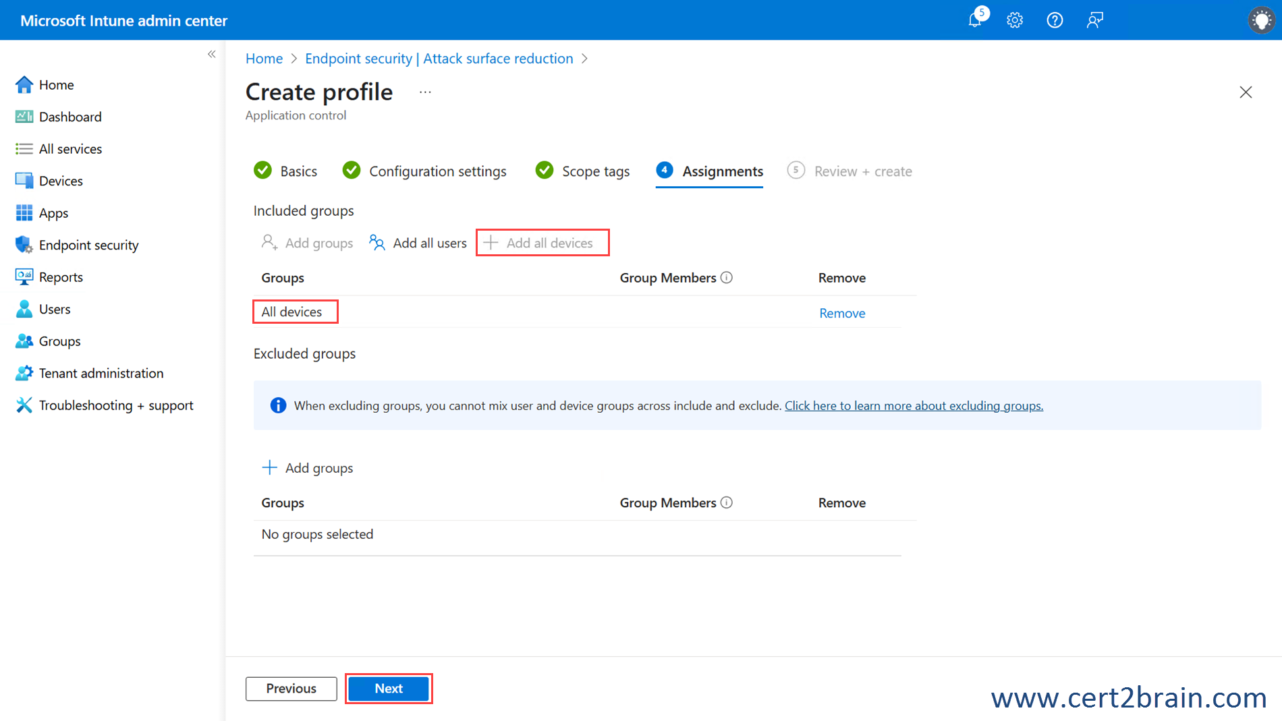Close the Create profile pane

coord(1246,92)
